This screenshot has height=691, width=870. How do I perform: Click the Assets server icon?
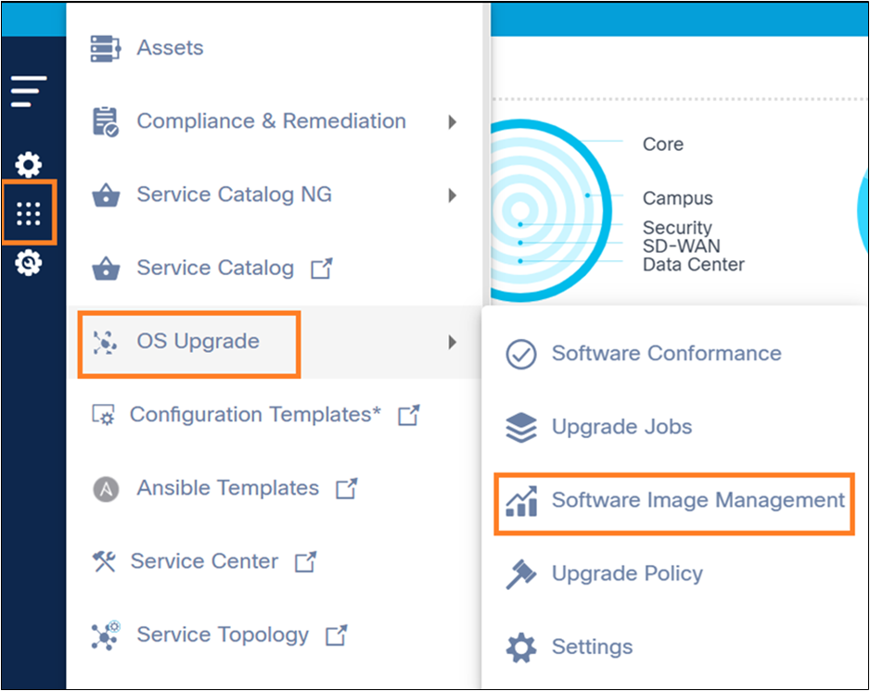[105, 48]
